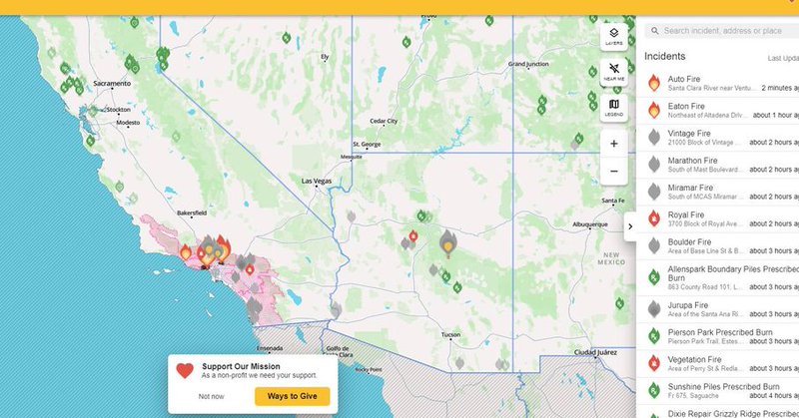Viewport: 799px width, 418px height.
Task: Click Cedar City label on map
Action: 384,121
